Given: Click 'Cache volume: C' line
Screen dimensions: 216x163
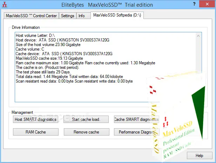Looking at the screenshot, I should pyautogui.click(x=30, y=49).
